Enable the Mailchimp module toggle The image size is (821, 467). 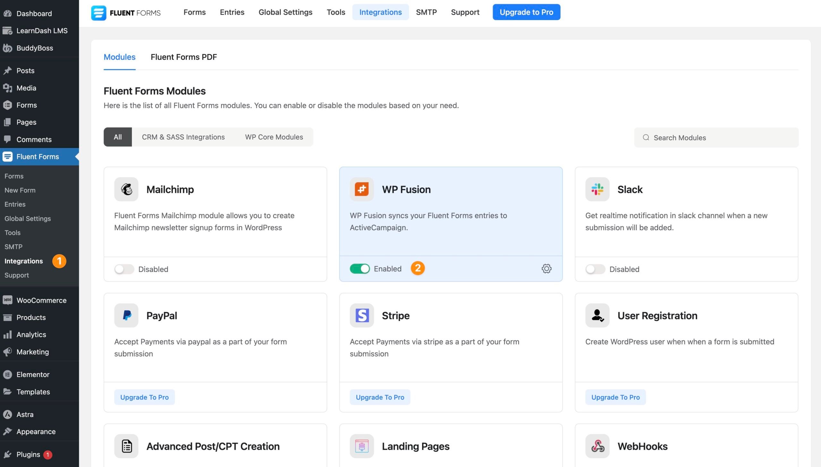click(x=124, y=269)
